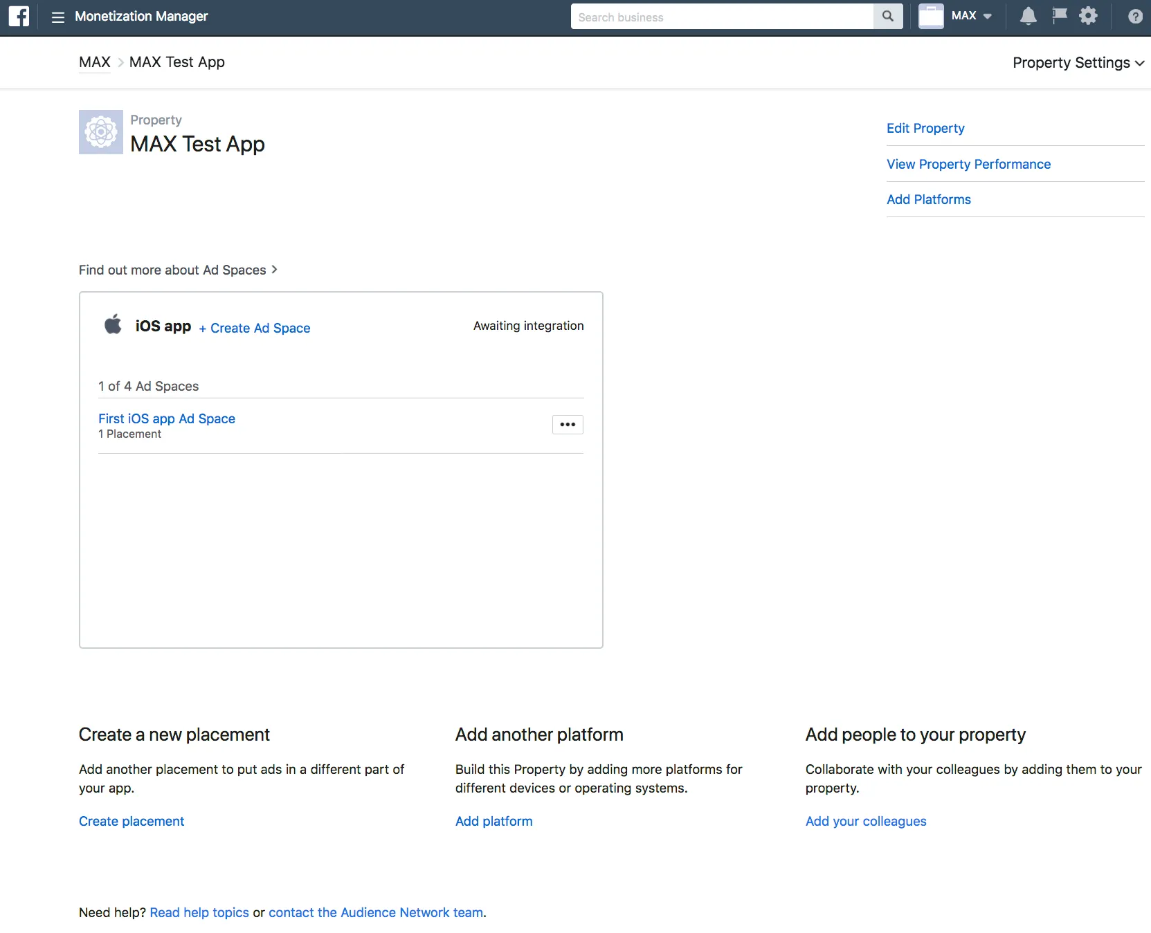Open settings gear in top bar
Viewport: 1151px width, 933px height.
1088,16
